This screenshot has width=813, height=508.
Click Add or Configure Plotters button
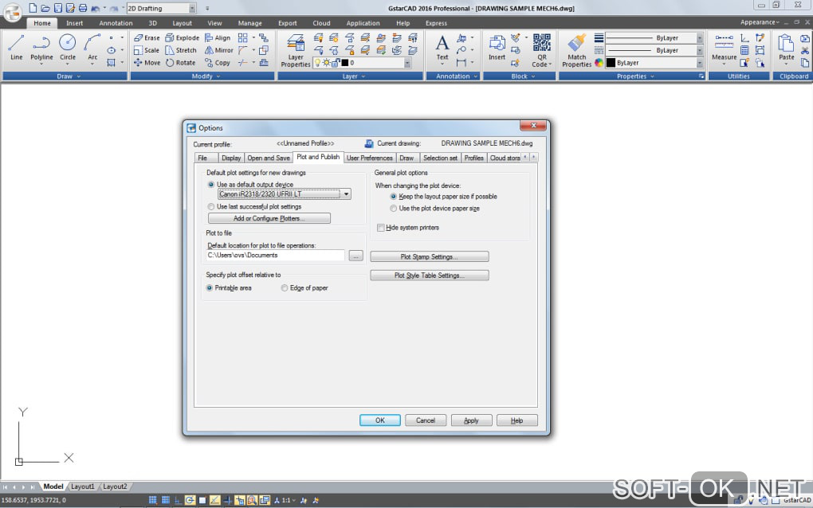[269, 218]
